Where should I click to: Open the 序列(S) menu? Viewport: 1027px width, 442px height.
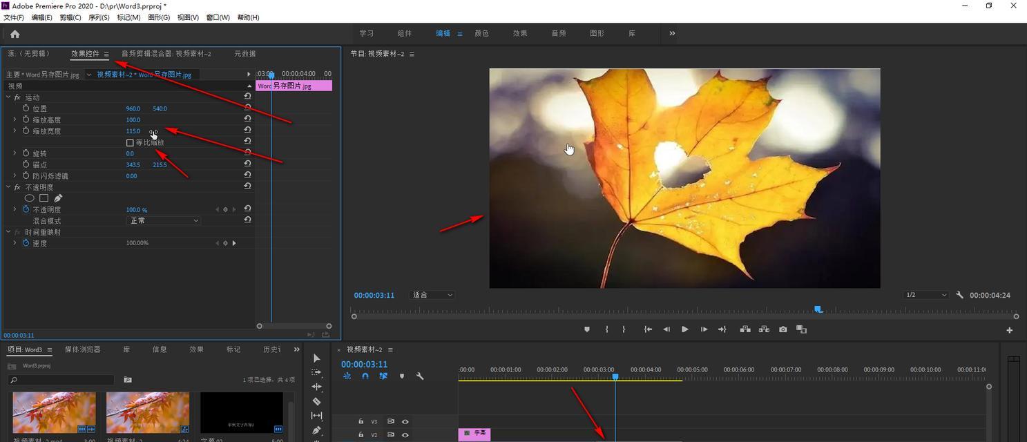pyautogui.click(x=99, y=17)
